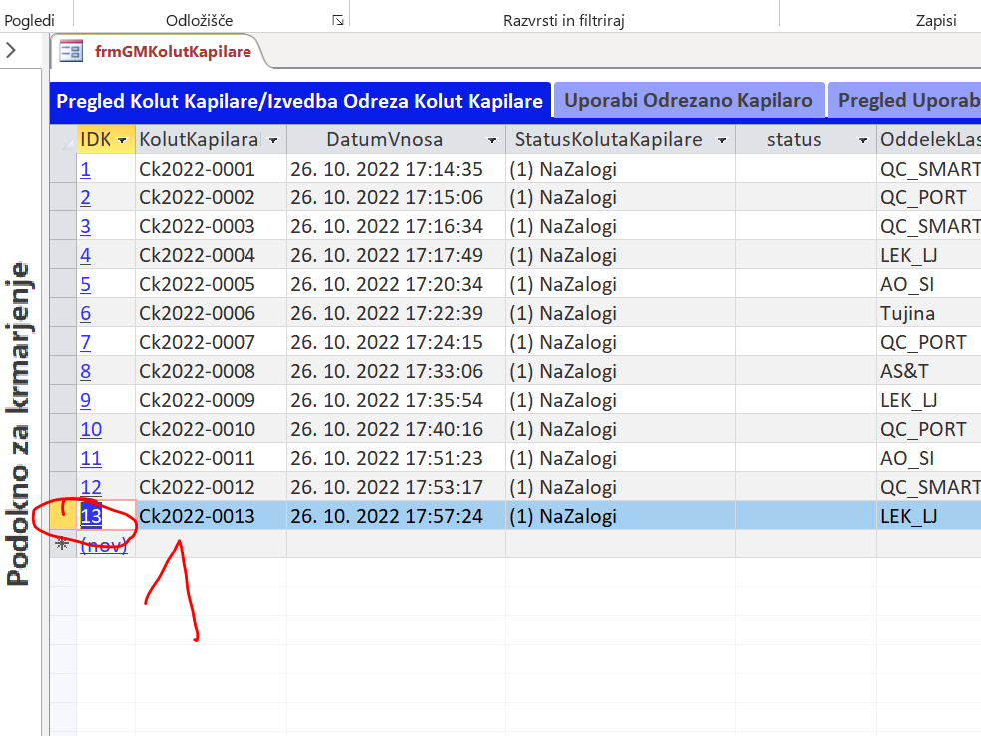Viewport: 981px width, 736px height.
Task: Open the status column filter dropdown
Action: coord(863,140)
